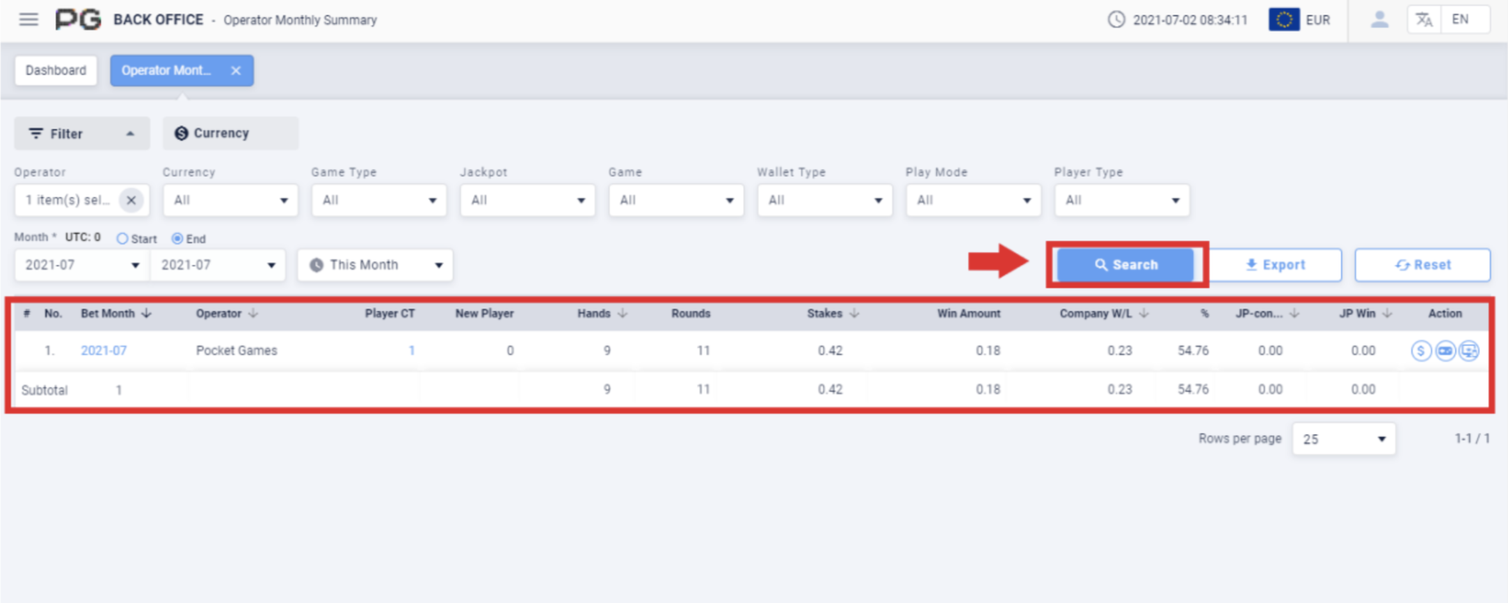Click the server time 2021-07-02 08:34:11
The image size is (1508, 603).
pyautogui.click(x=1190, y=20)
